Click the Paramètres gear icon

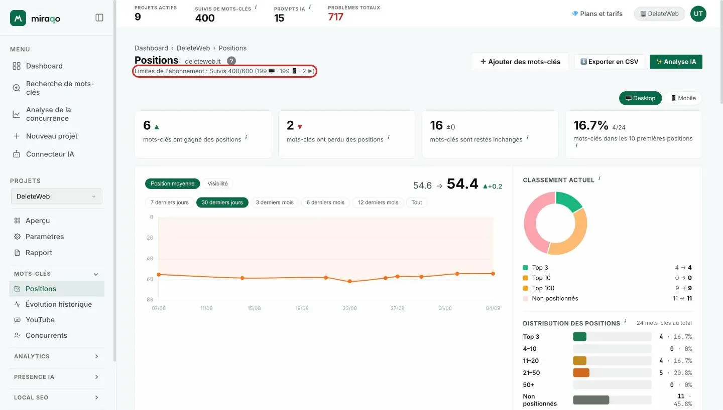coord(17,237)
